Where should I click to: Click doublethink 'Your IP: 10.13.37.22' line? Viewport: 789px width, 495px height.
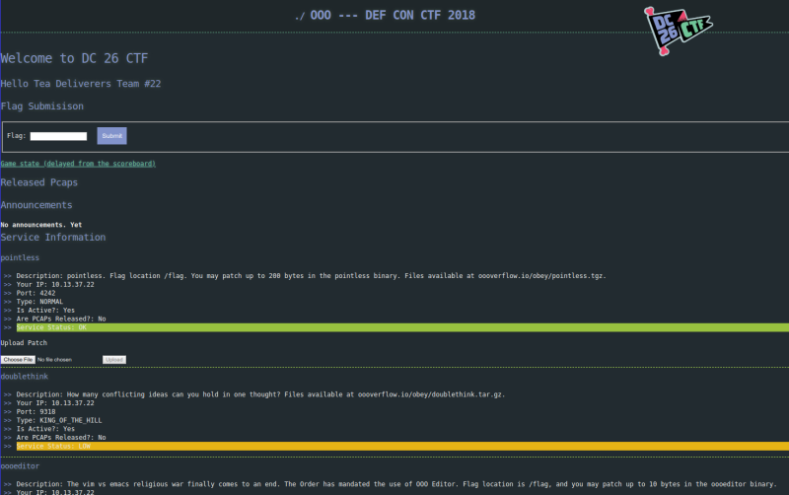tap(55, 403)
